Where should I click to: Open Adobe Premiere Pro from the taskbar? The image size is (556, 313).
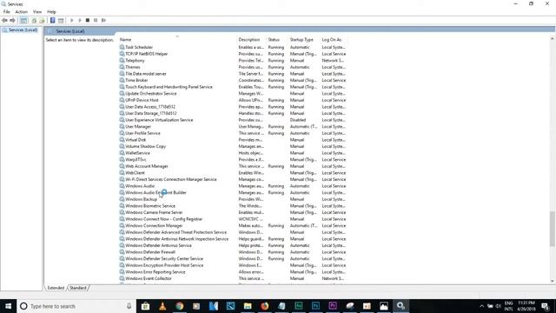[333, 306]
